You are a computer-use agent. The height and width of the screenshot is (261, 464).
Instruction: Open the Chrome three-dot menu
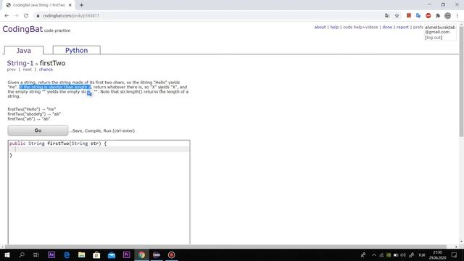(457, 16)
